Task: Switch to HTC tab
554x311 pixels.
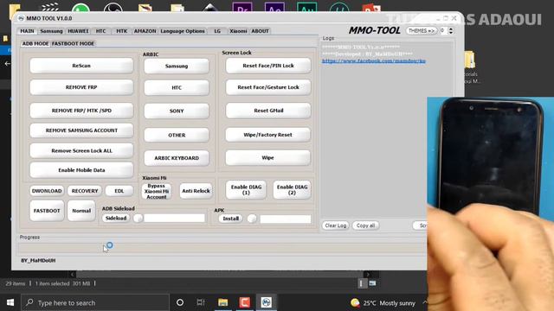Action: (x=100, y=31)
